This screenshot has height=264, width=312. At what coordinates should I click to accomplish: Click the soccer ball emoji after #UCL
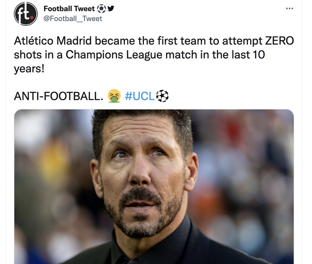pos(162,96)
